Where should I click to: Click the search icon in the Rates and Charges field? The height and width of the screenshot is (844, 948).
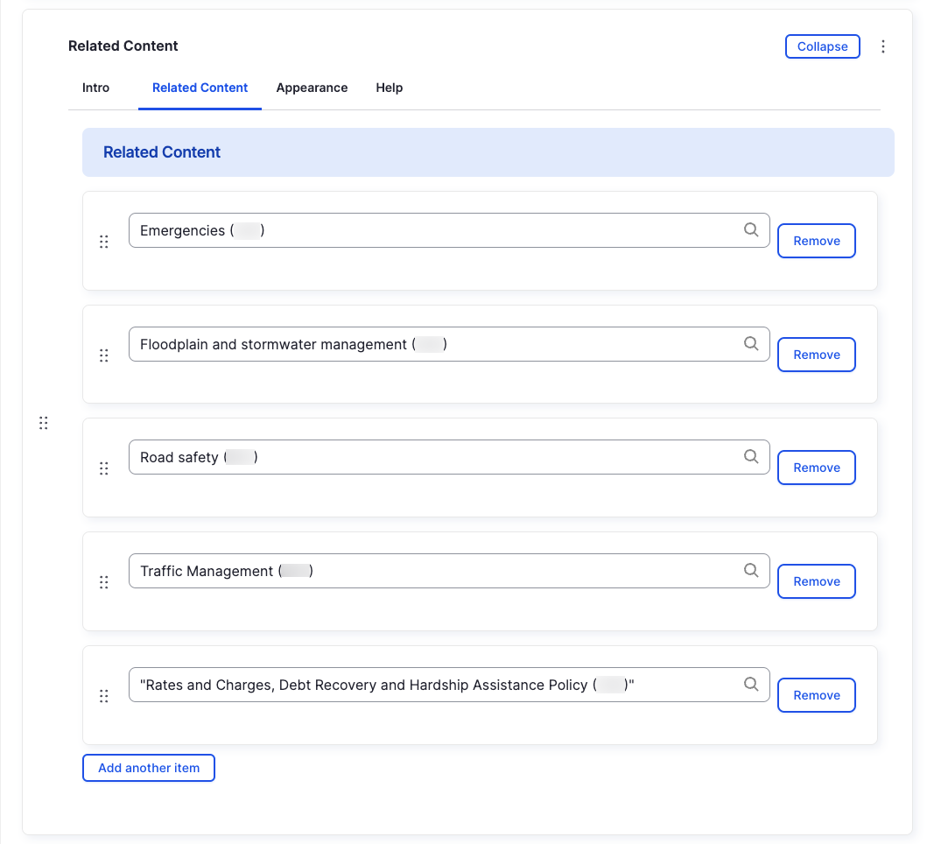click(751, 684)
